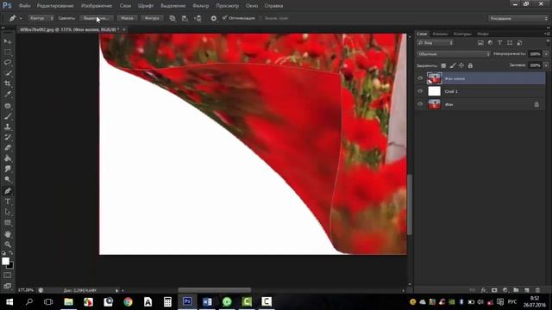Open the fill slider arrow

(546, 65)
